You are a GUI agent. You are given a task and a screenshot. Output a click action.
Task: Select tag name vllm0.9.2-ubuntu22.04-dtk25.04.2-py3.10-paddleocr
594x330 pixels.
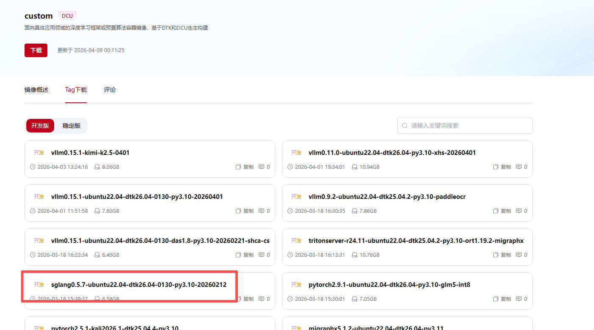(x=387, y=197)
